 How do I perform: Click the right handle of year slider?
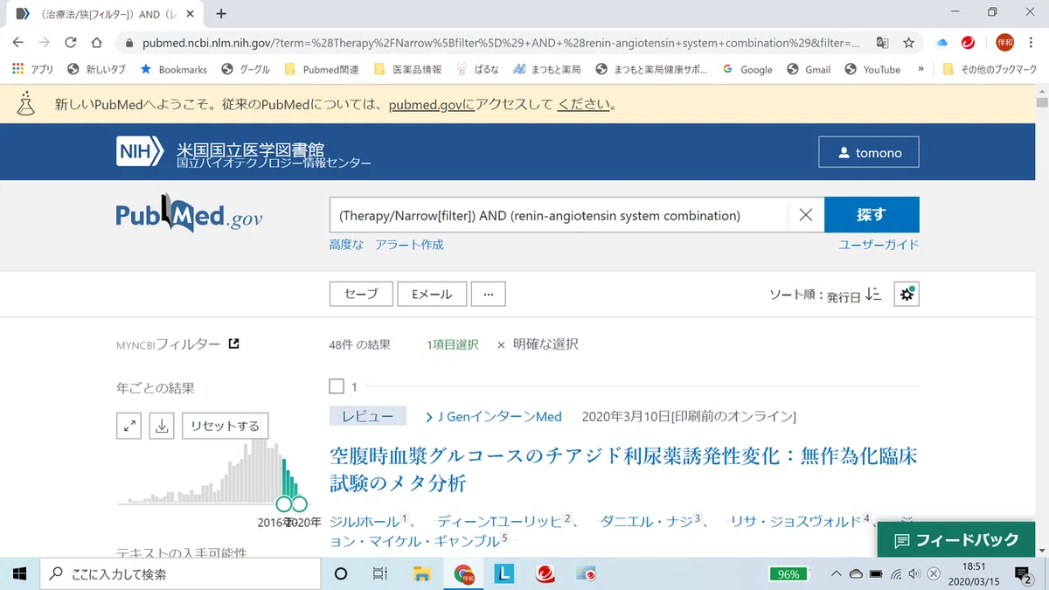tap(299, 503)
